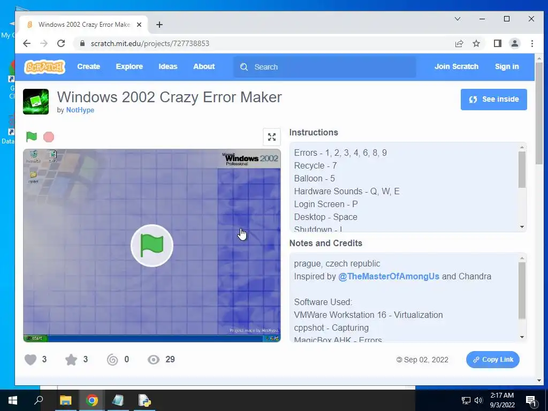Open the notification center icon
The height and width of the screenshot is (411, 548).
(x=531, y=401)
